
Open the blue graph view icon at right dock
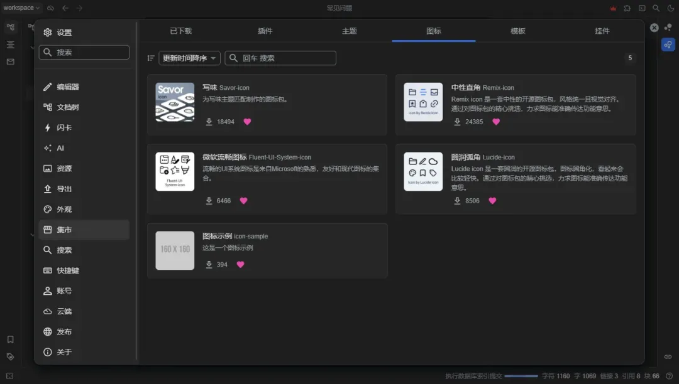coord(668,45)
